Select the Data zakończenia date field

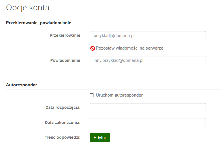tap(148, 123)
